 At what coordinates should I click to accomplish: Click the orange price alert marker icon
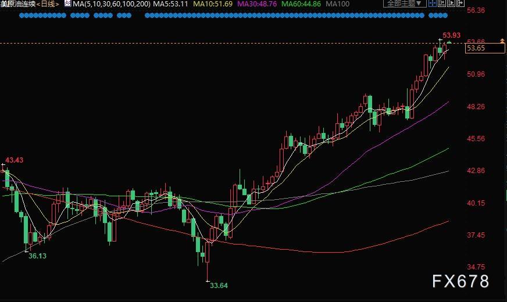(502, 41)
